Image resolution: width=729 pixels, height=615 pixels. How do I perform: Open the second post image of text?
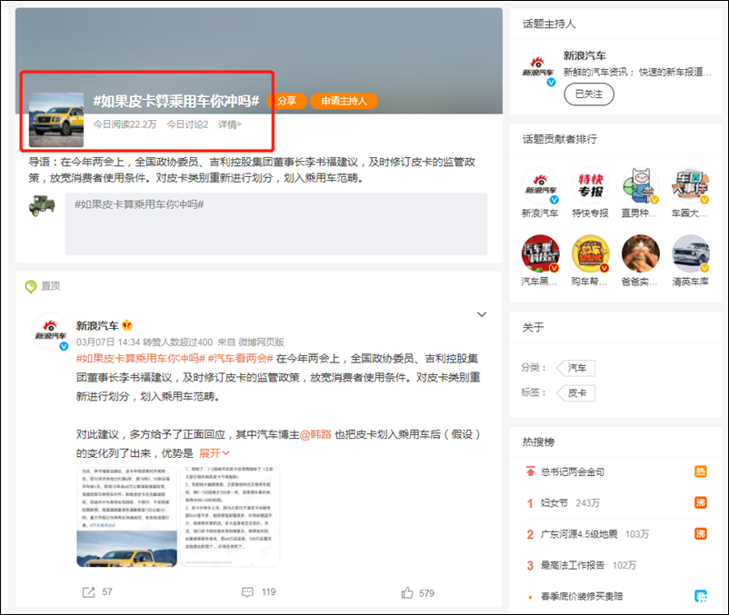click(230, 517)
